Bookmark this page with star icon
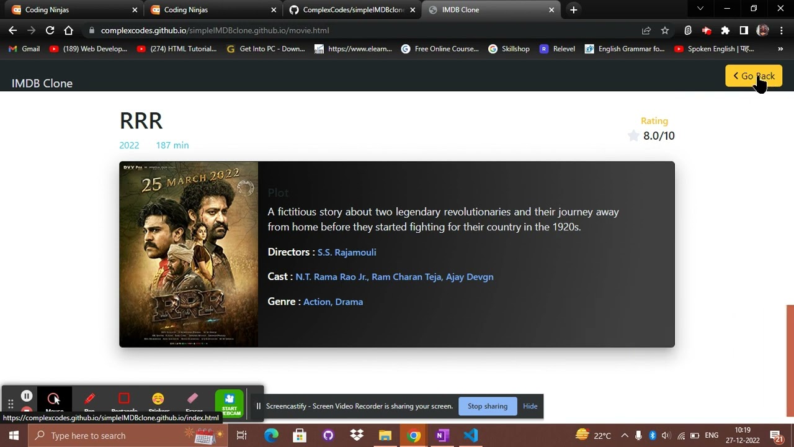Viewport: 794px width, 447px height. pyautogui.click(x=665, y=30)
